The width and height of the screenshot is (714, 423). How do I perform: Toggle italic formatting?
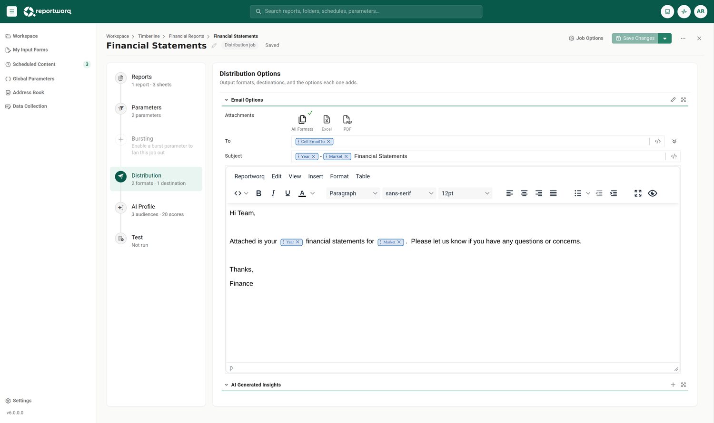(x=273, y=193)
